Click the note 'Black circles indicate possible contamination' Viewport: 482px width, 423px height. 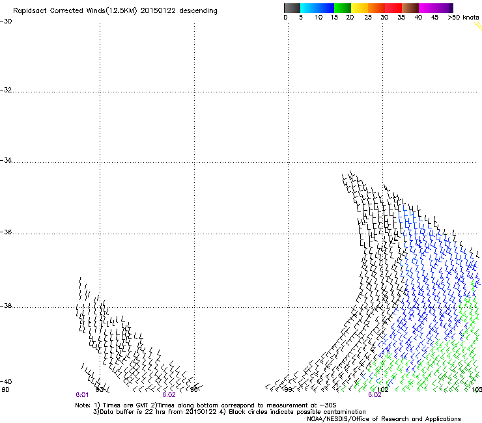(297, 412)
